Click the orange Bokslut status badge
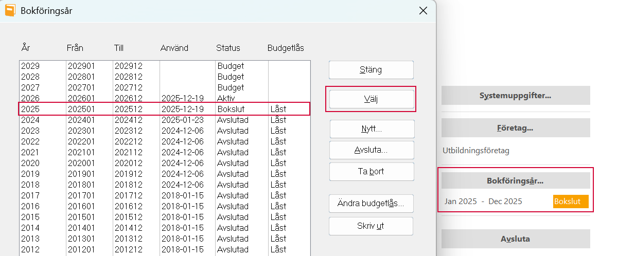The height and width of the screenshot is (256, 617). click(x=570, y=202)
